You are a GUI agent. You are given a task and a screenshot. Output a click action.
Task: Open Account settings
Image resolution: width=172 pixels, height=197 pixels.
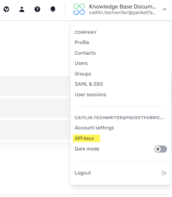point(94,128)
